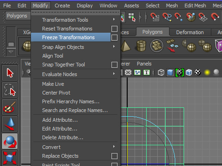Choose the Paint Selection brush tool
The width and height of the screenshot is (222, 166).
[x=10, y=107]
